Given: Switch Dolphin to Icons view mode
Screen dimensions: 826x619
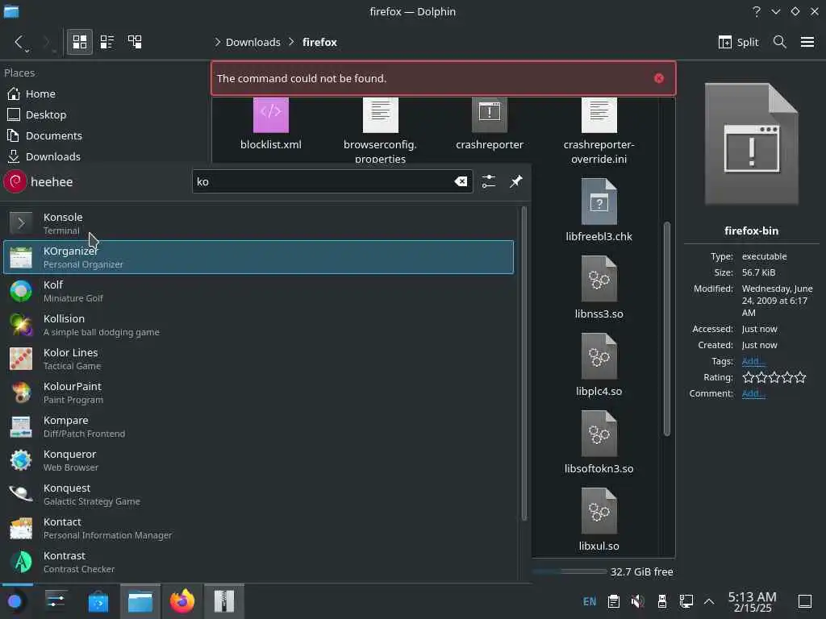Looking at the screenshot, I should coord(80,42).
